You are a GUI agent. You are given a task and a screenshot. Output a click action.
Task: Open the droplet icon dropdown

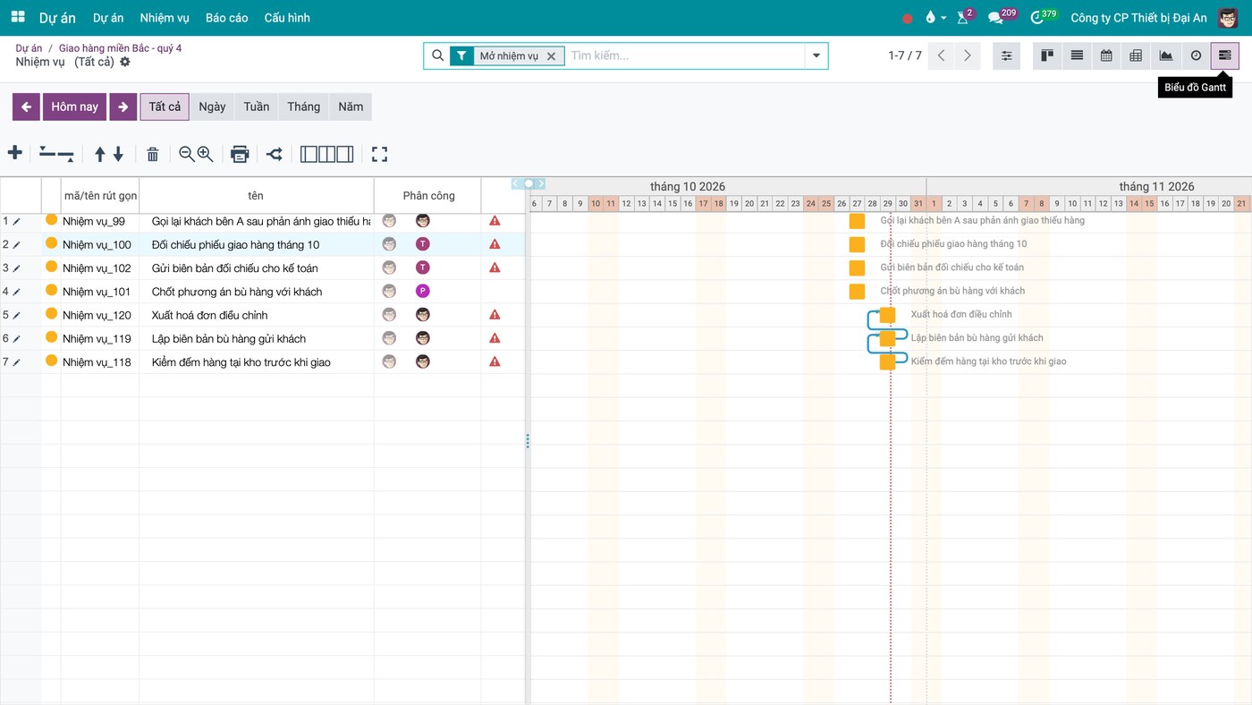point(935,18)
